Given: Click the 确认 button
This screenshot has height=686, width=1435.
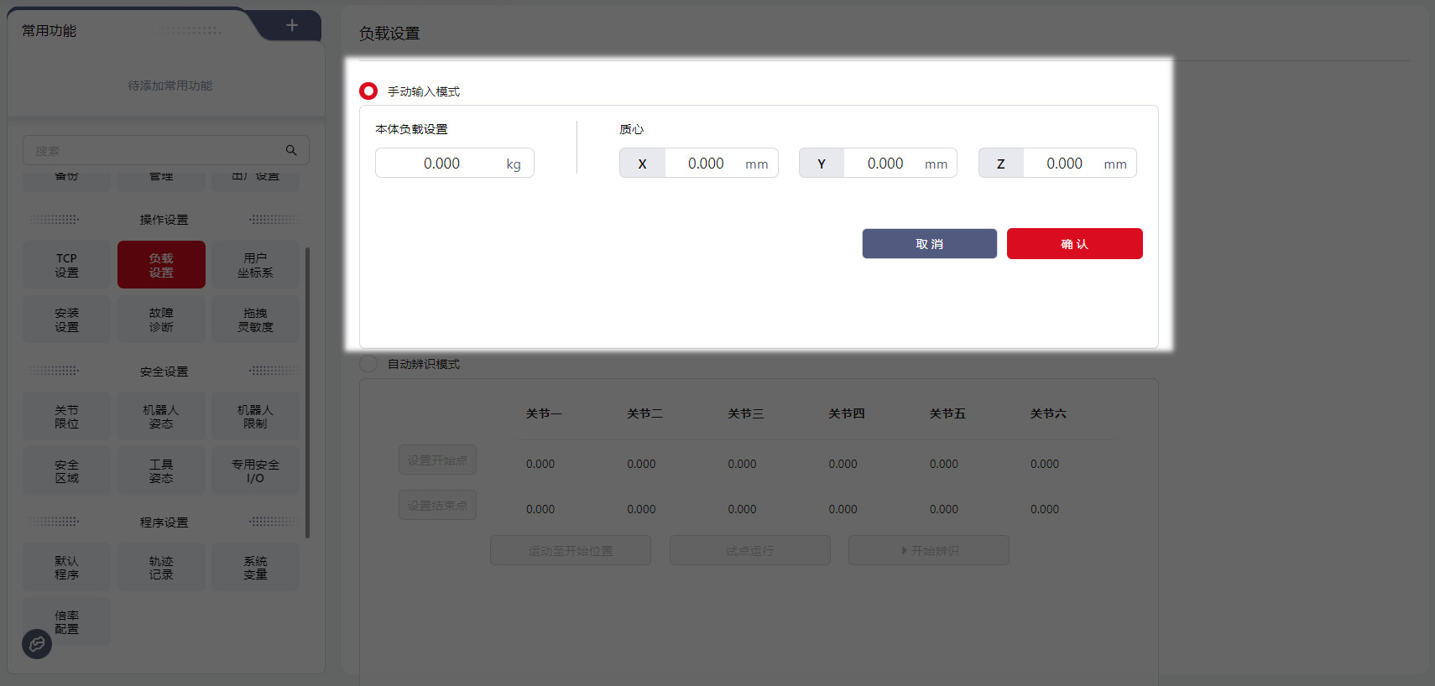Looking at the screenshot, I should [x=1074, y=244].
